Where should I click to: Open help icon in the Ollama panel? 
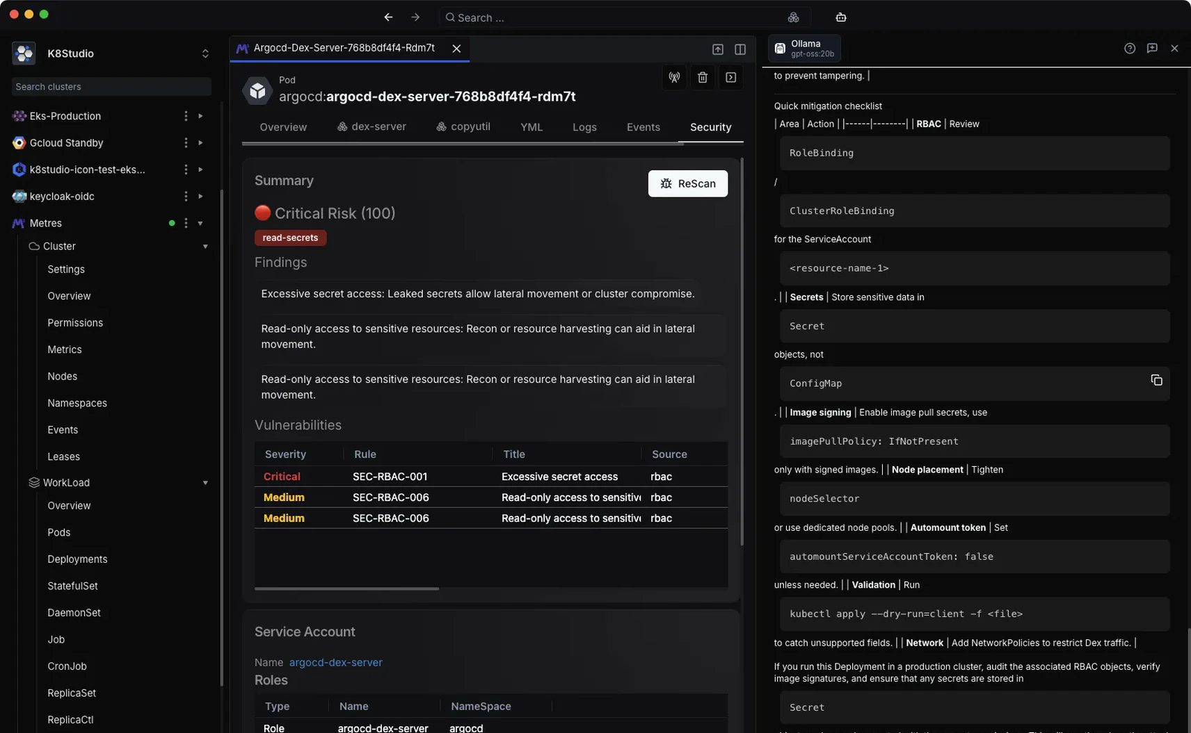(x=1130, y=49)
